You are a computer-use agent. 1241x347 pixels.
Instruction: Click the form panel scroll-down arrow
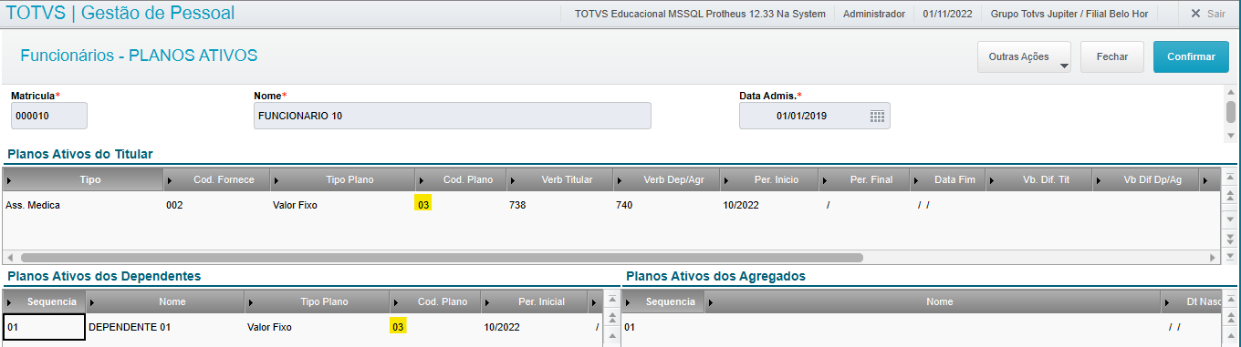pos(1231,135)
